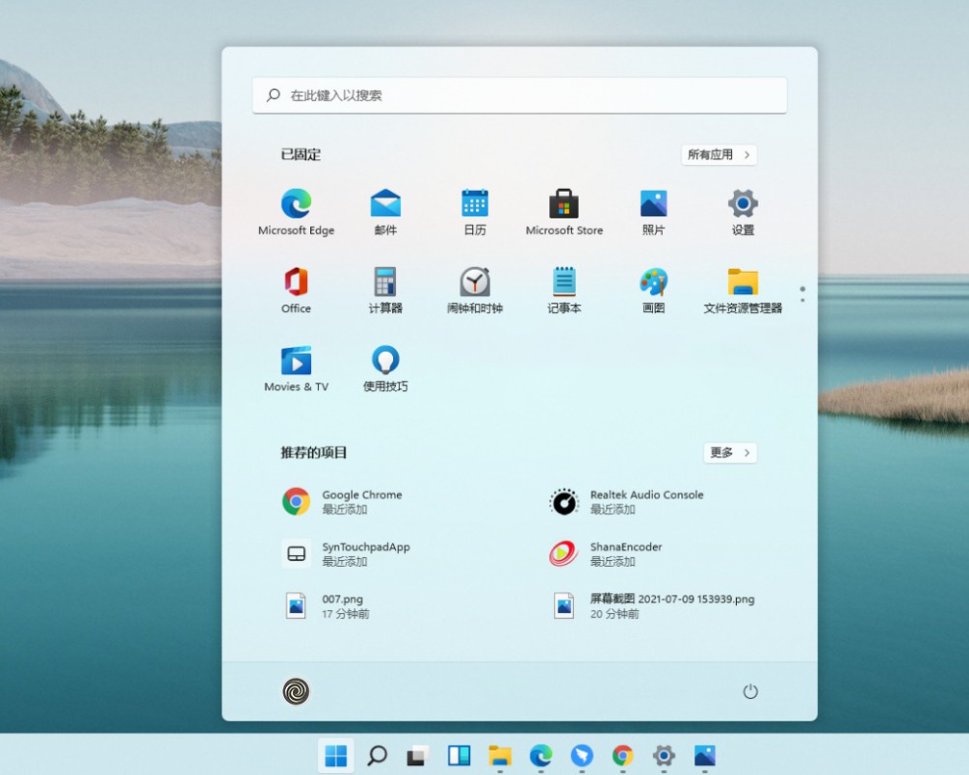969x775 pixels.
Task: Open 设置 from pinned apps
Action: [743, 212]
